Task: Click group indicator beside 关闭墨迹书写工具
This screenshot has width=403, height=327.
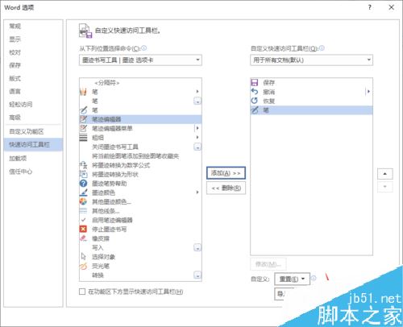Action: (x=197, y=147)
